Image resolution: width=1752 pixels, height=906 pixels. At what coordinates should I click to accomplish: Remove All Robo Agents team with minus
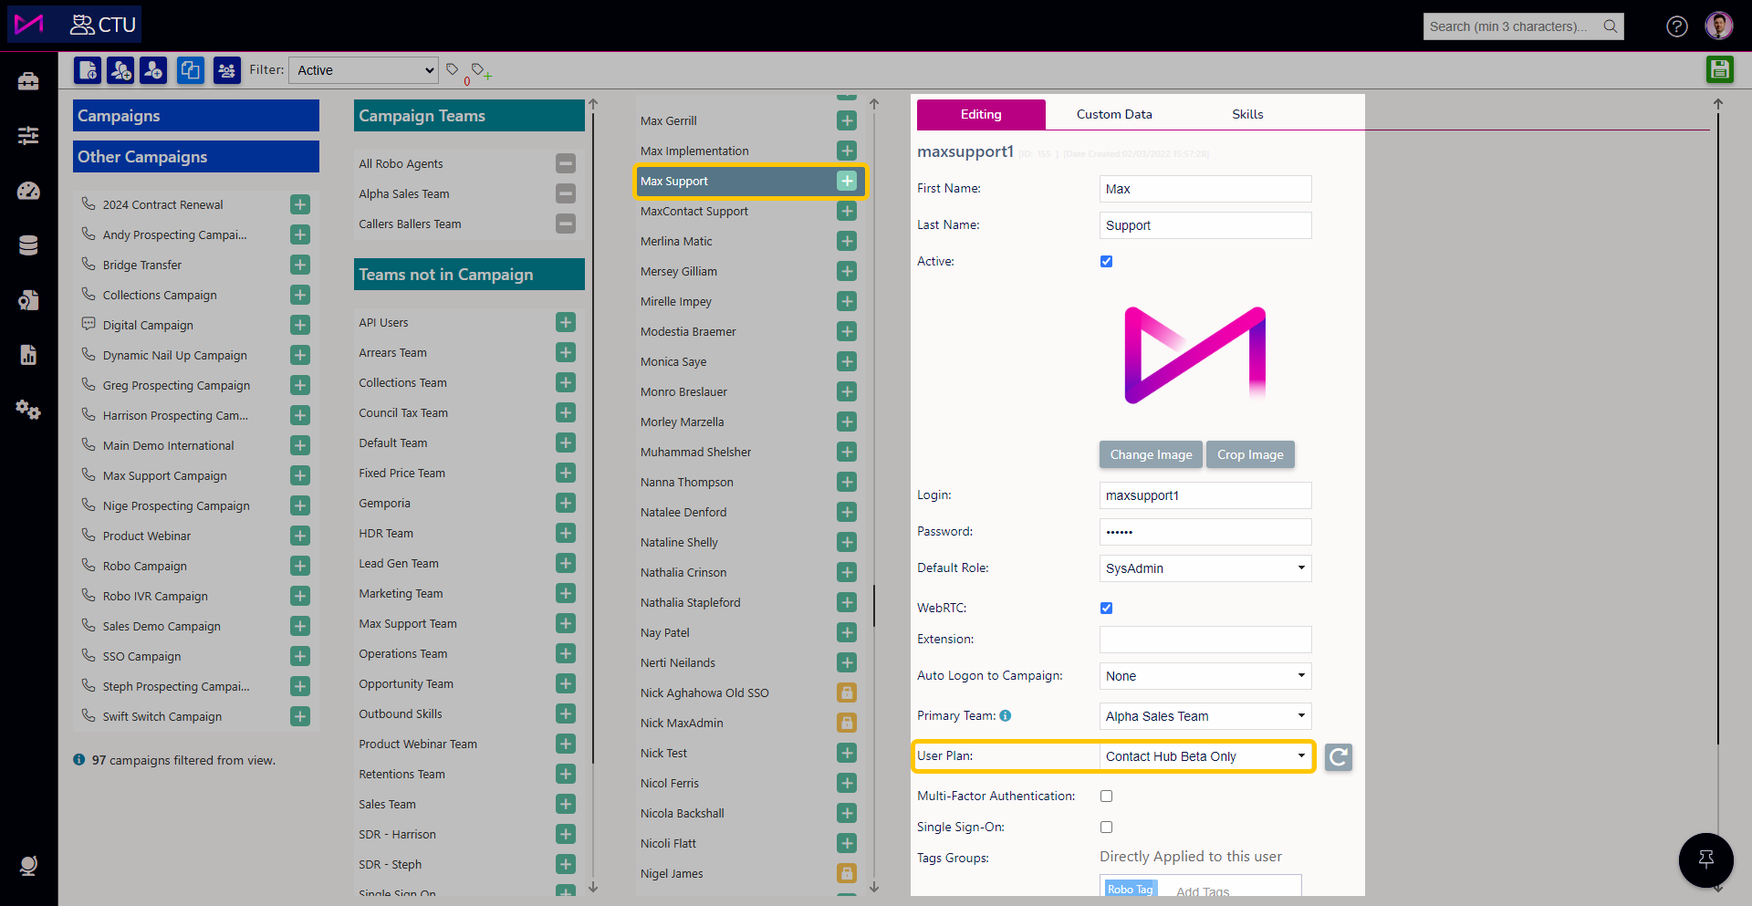566,163
